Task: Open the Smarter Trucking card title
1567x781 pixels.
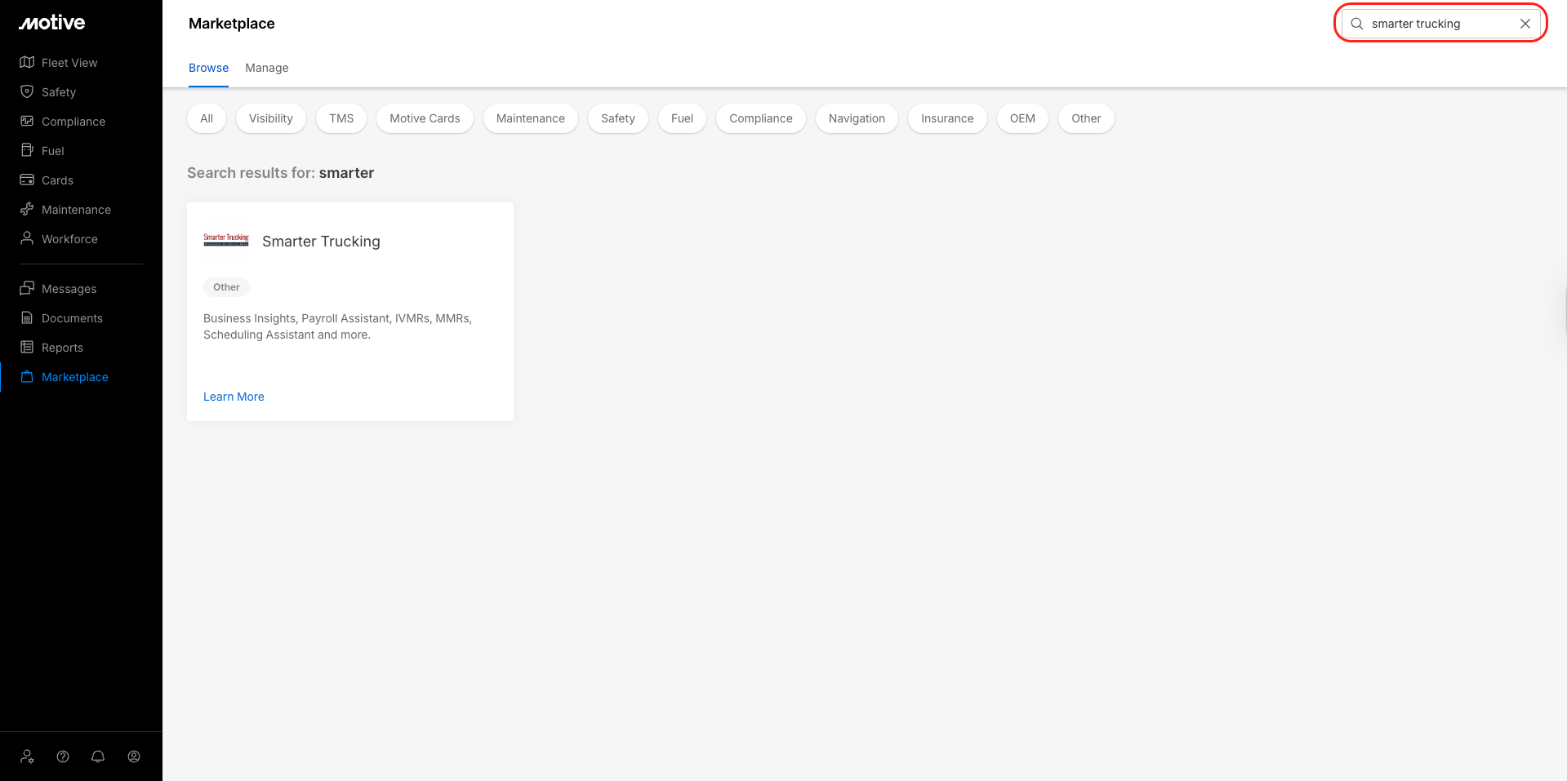Action: point(321,242)
